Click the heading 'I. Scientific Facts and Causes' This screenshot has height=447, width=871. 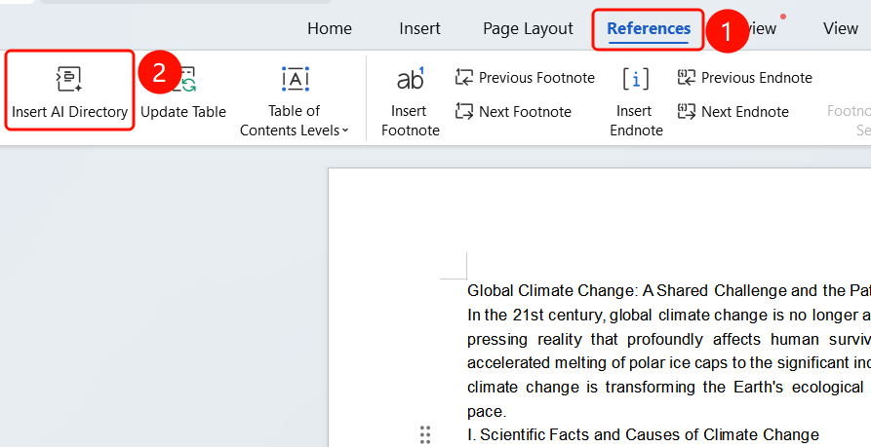click(x=643, y=434)
